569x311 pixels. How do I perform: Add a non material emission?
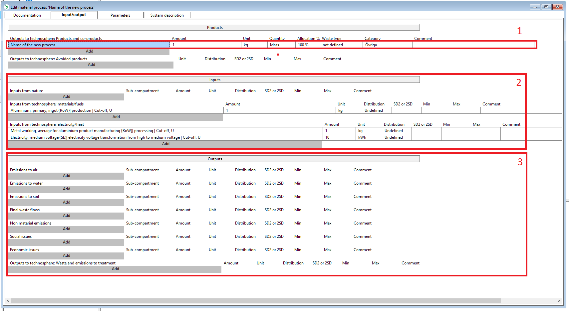tap(66, 229)
